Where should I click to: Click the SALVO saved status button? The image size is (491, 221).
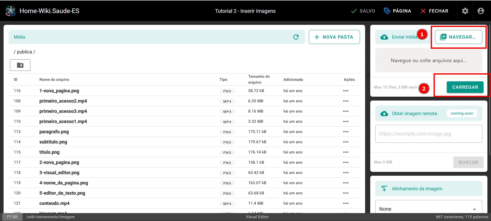(x=363, y=11)
